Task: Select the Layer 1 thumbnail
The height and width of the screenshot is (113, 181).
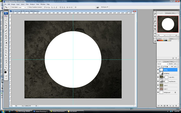Action: tap(161, 89)
